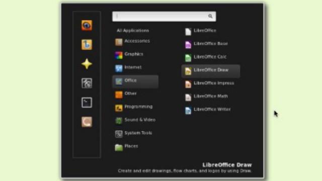Click the blue Internet icon
The height and width of the screenshot is (181, 322).
[x=119, y=68]
